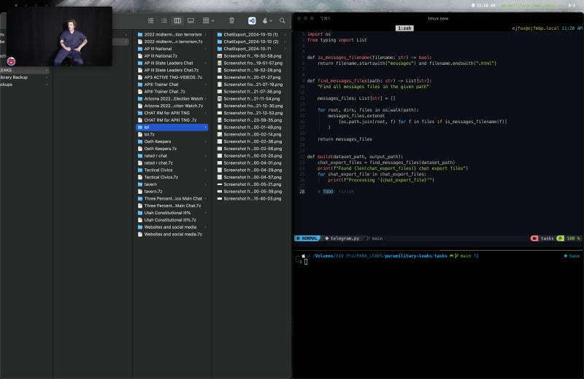Select the 'Arizona 2022...Election Watch' folder
This screenshot has height=379, width=584.
click(172, 99)
